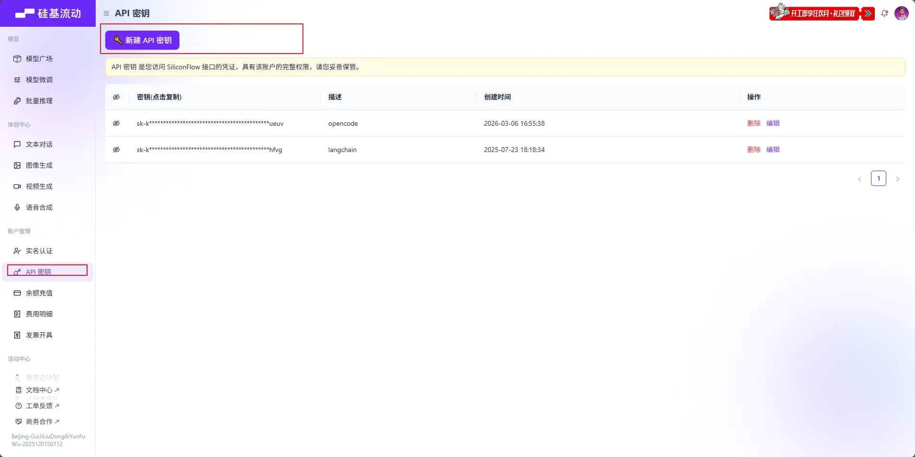Click the 描述 column header
915x457 pixels.
click(x=335, y=97)
